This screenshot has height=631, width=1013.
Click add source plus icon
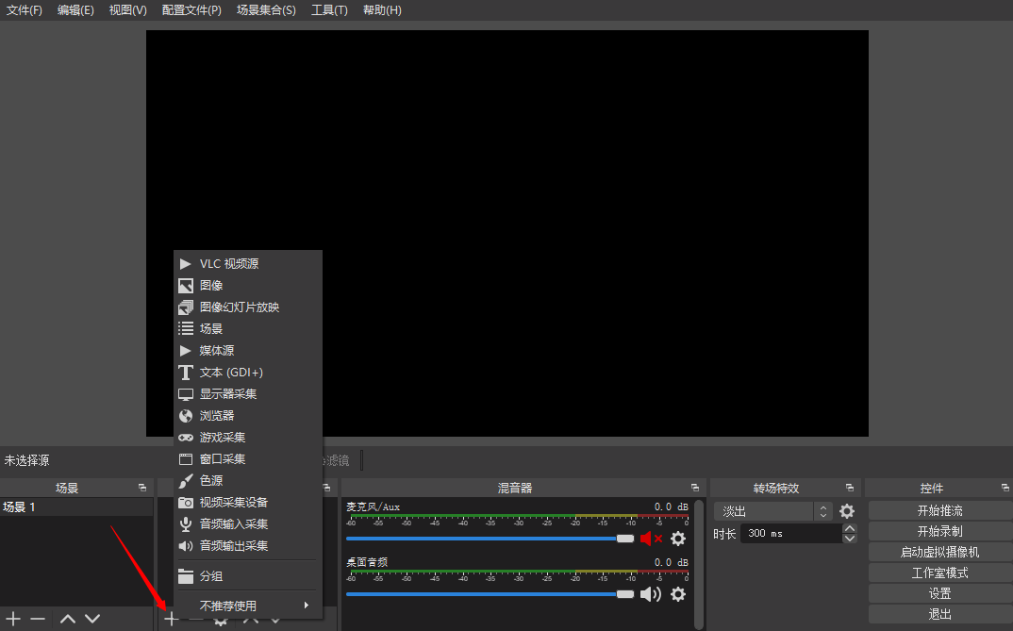coord(172,620)
